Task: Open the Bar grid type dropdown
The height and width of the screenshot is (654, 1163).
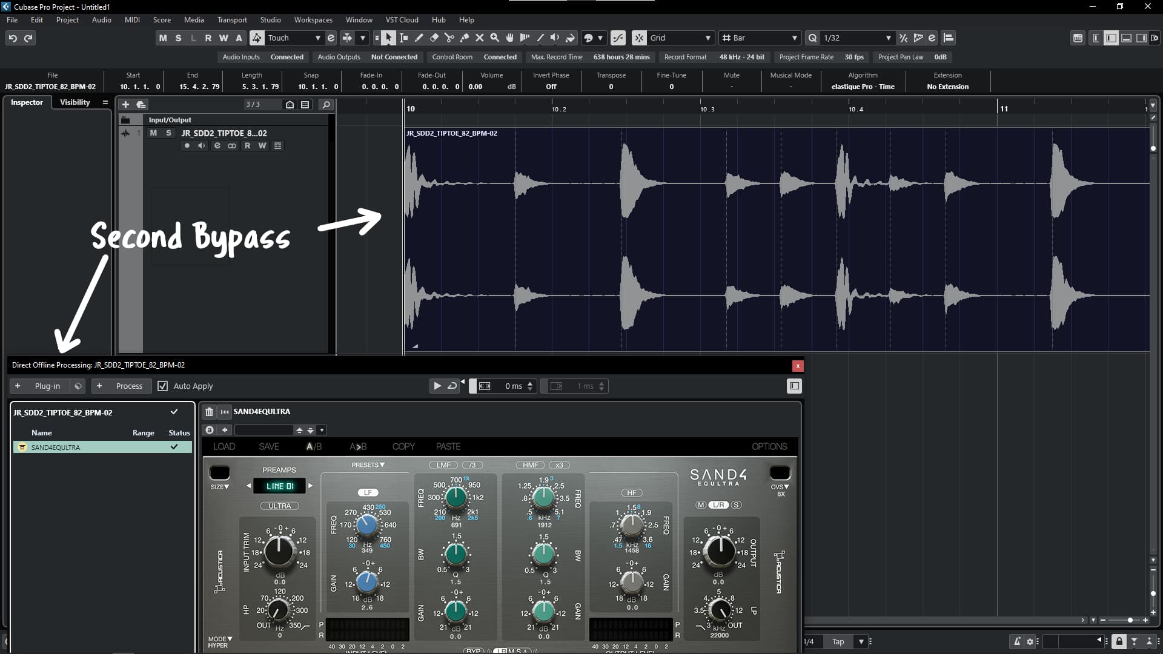Action: tap(760, 38)
